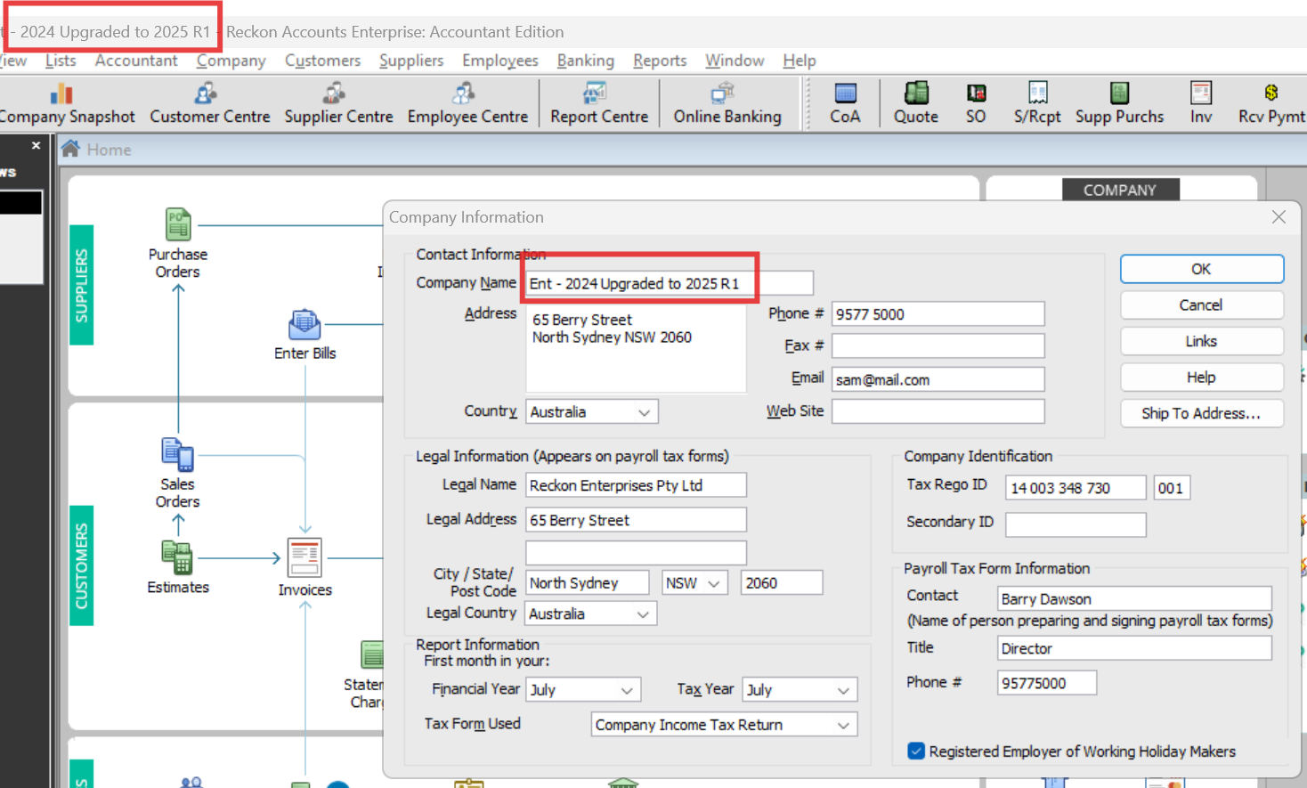Open the Employees menu

500,61
